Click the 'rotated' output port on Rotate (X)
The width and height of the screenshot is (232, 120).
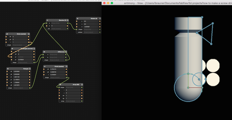100,32
